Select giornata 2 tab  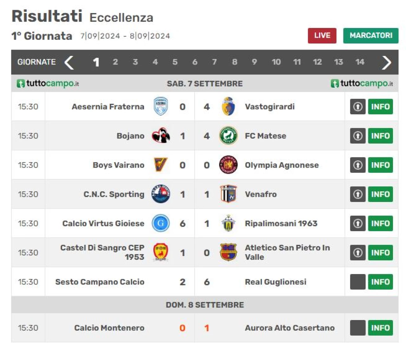[115, 62]
